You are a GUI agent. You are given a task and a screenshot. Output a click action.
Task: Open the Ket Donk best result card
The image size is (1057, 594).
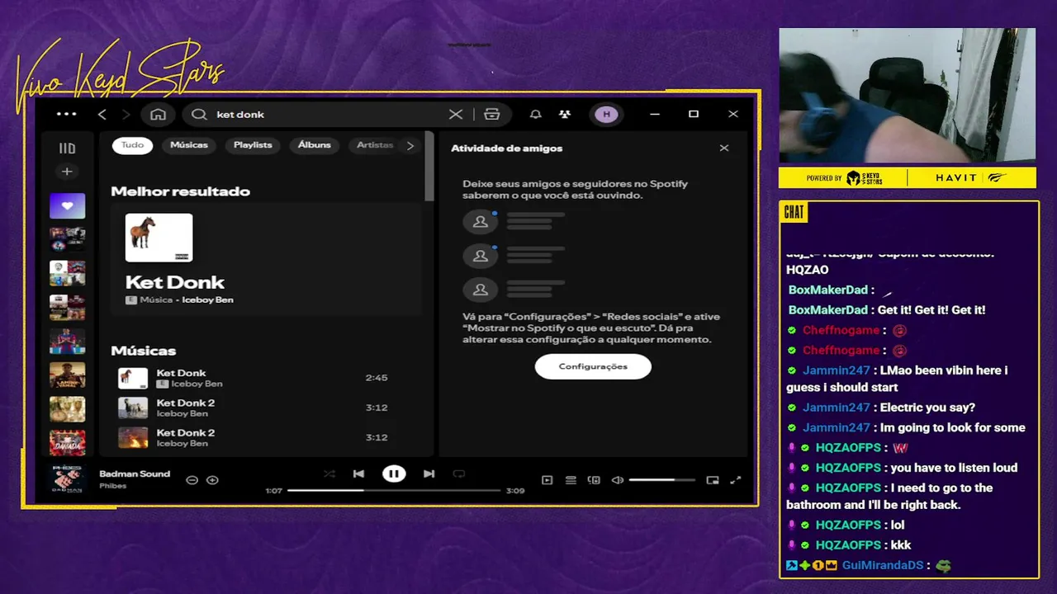(x=266, y=260)
